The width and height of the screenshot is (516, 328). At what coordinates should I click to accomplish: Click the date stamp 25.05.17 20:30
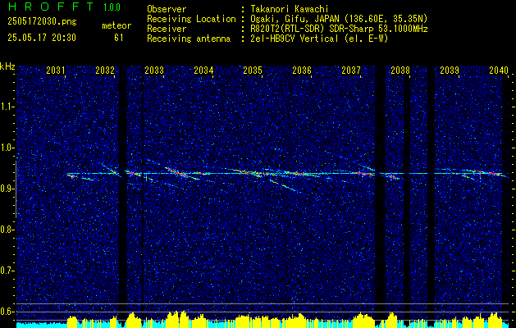point(42,38)
